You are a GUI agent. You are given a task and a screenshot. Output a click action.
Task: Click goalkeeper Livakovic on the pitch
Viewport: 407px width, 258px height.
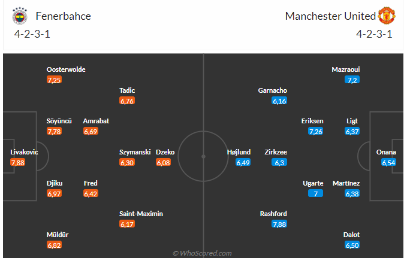pos(24,152)
